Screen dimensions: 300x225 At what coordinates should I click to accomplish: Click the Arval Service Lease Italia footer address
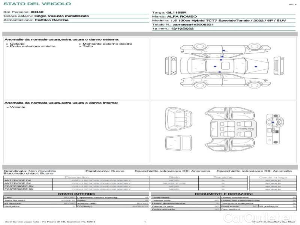50,222
